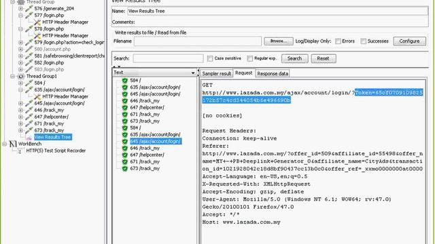The image size is (435, 244).
Task: Click HTTP Header Manager icon under 577
Action: coord(37,22)
